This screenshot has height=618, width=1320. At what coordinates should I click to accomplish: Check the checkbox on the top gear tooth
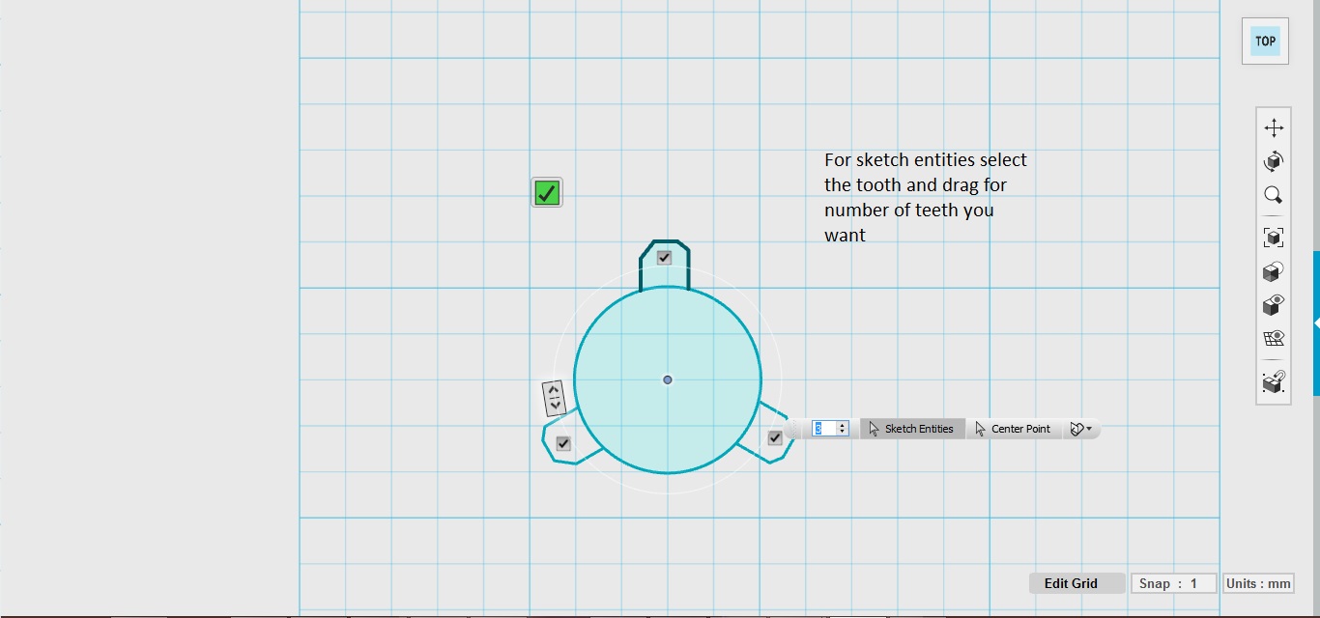click(x=664, y=257)
